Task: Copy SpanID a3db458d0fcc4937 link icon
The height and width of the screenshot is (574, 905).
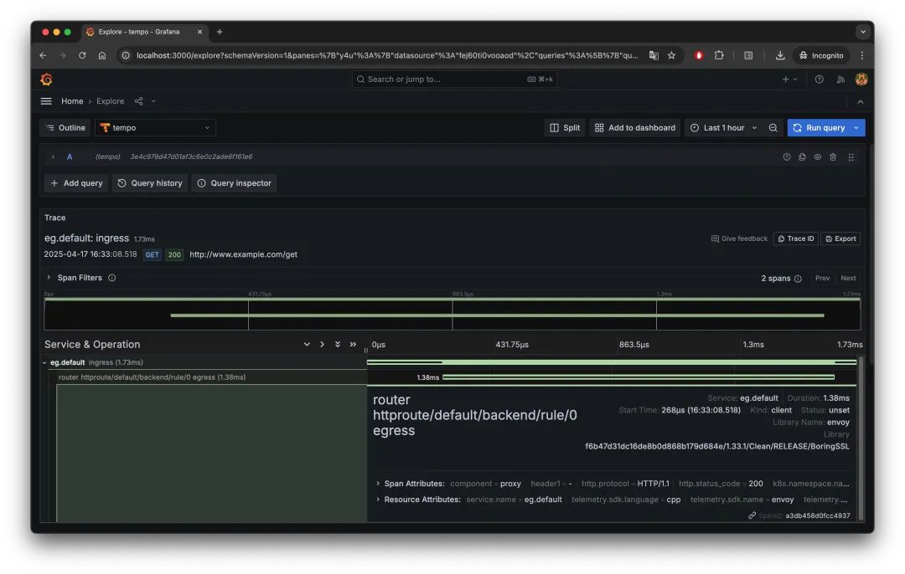Action: pos(752,515)
